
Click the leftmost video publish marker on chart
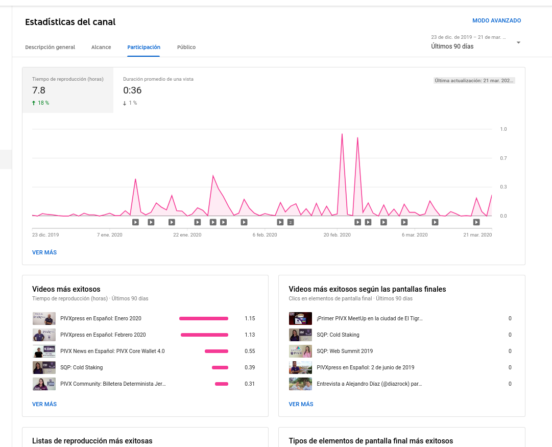click(135, 222)
